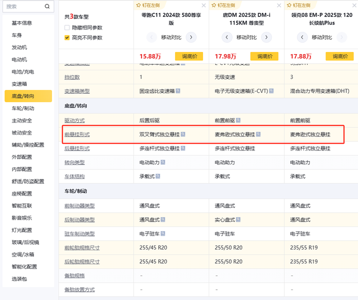Viewport: 358px width, 300px height.
Task: Jump to 影音娱乐 section
Action: 22,218
